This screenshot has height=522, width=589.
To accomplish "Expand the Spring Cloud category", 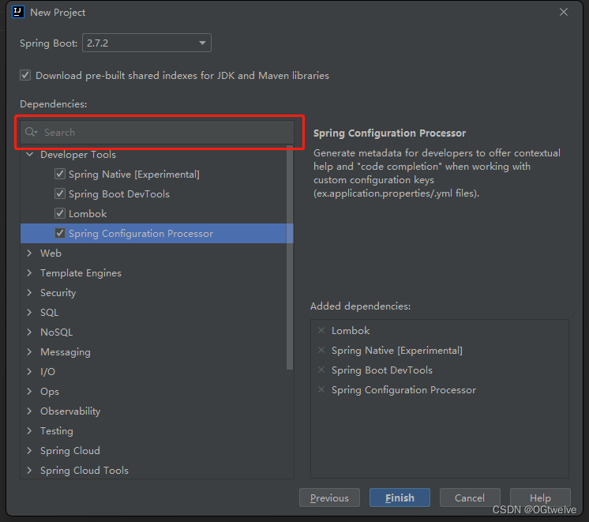I will tap(30, 450).
